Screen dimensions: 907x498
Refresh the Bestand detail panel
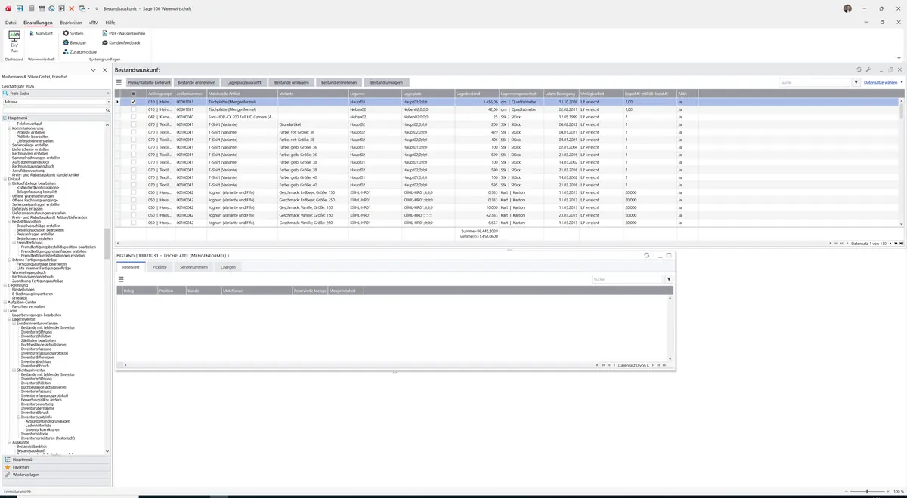pyautogui.click(x=646, y=255)
